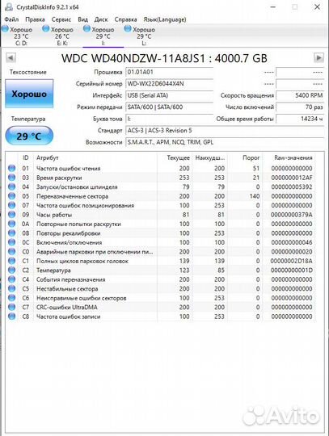The image size is (329, 436).
Task: Click status icon for attribute C2
Action: 11,270
